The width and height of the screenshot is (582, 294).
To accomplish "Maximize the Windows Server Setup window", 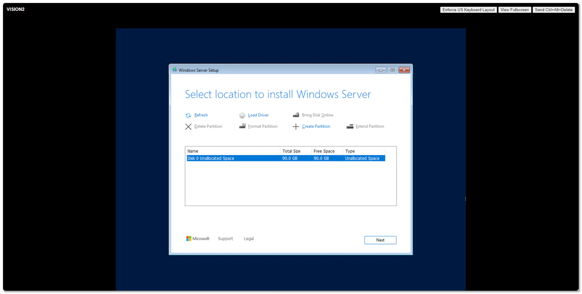I will [x=393, y=70].
